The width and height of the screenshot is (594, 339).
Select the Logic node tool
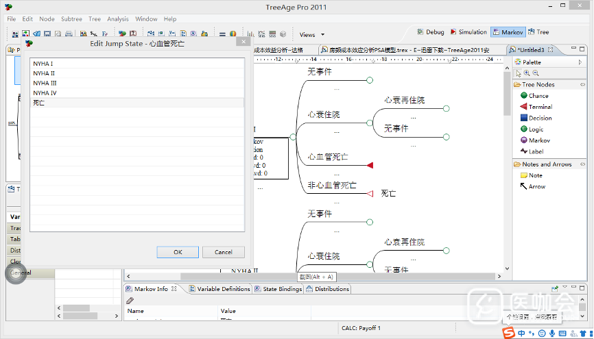536,129
